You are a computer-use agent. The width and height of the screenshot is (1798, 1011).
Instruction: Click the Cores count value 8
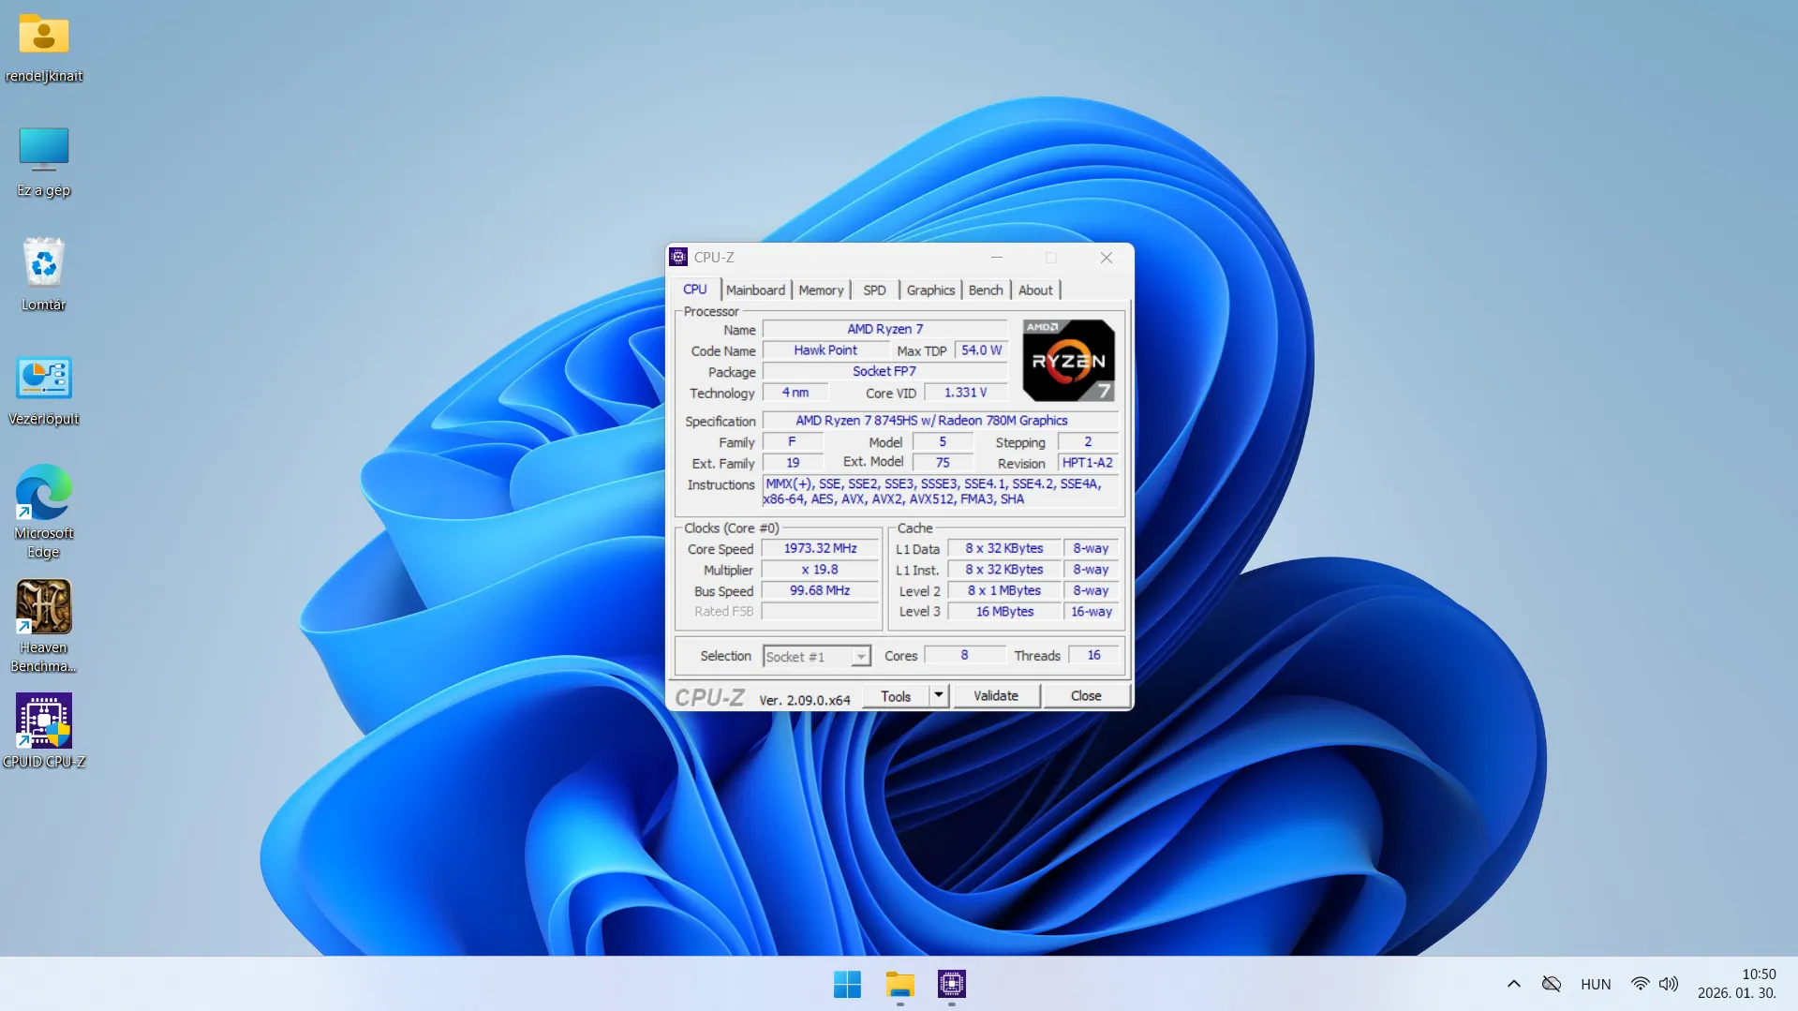click(964, 655)
